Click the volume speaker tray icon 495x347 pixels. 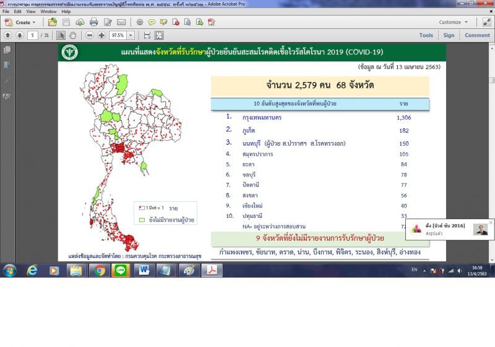tap(460, 271)
